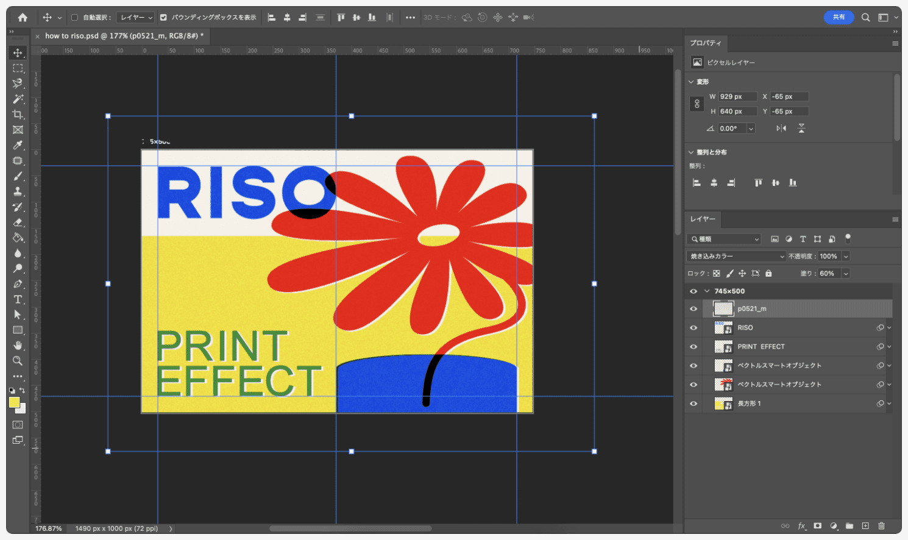Open the opacity 100% dropdown arrow

coord(846,257)
